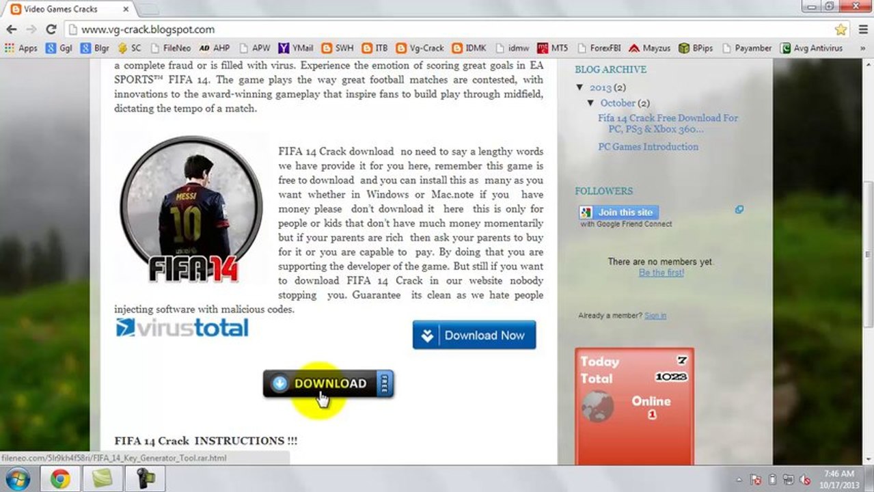Reload the page with the refresh icon
Image resolution: width=874 pixels, height=492 pixels.
(51, 29)
